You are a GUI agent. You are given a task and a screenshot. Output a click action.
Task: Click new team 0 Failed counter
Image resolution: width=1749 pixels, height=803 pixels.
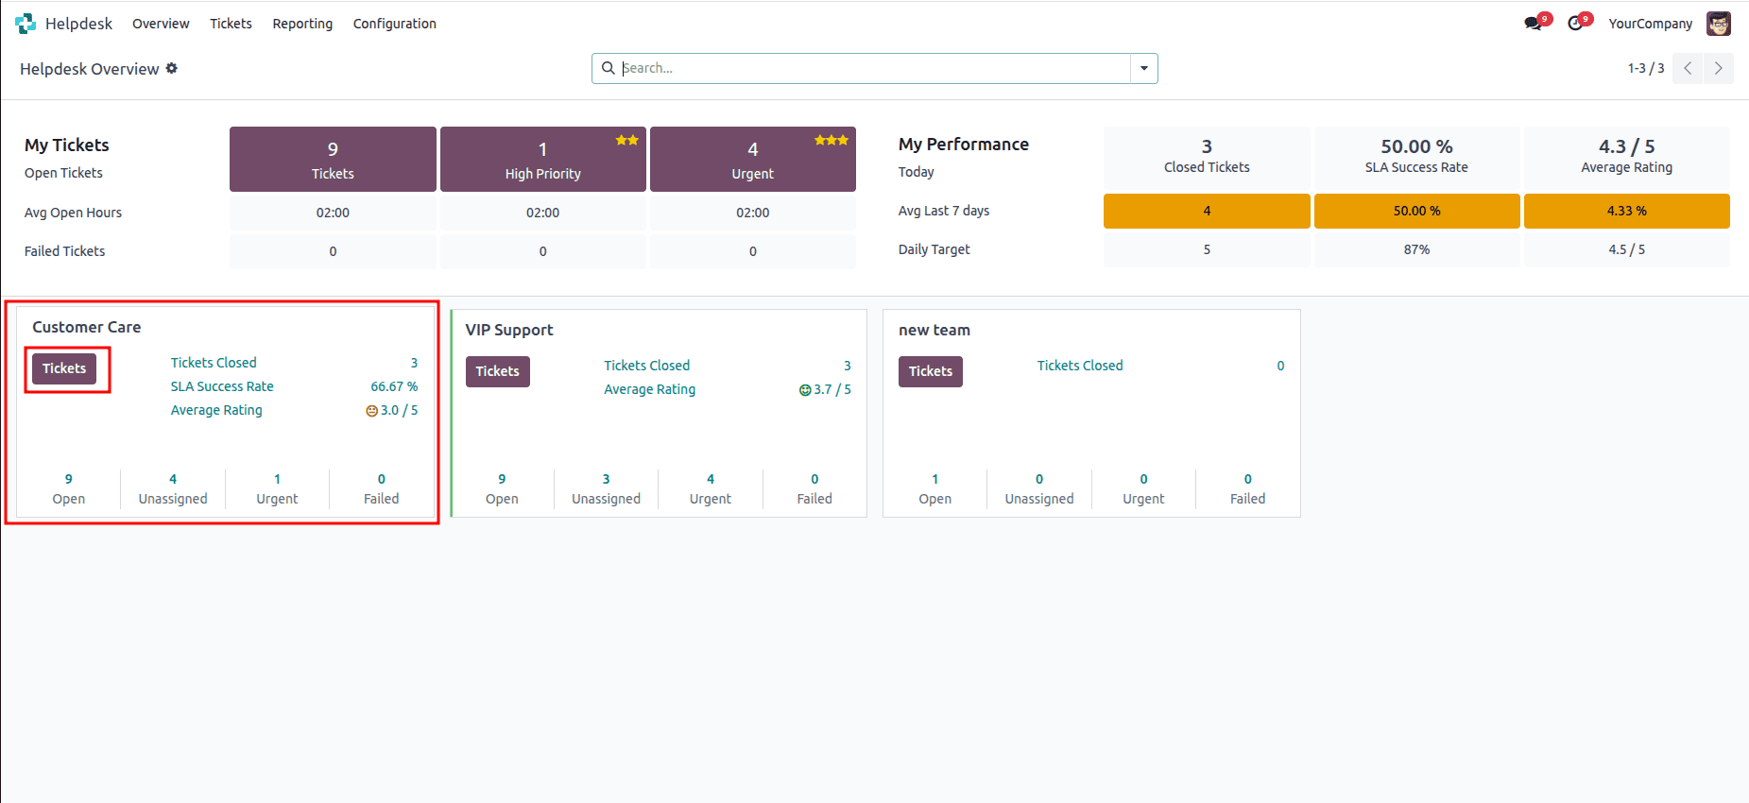pyautogui.click(x=1248, y=489)
